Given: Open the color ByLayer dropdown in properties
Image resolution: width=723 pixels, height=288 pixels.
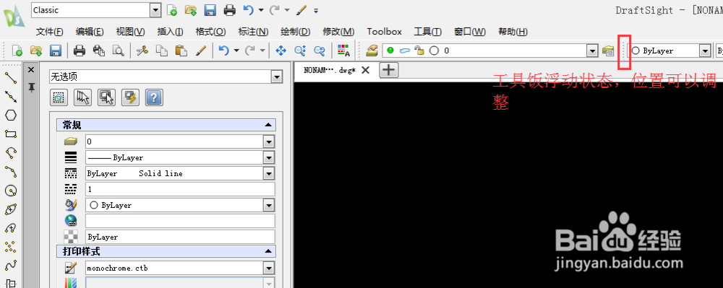Looking at the screenshot, I should click(269, 205).
